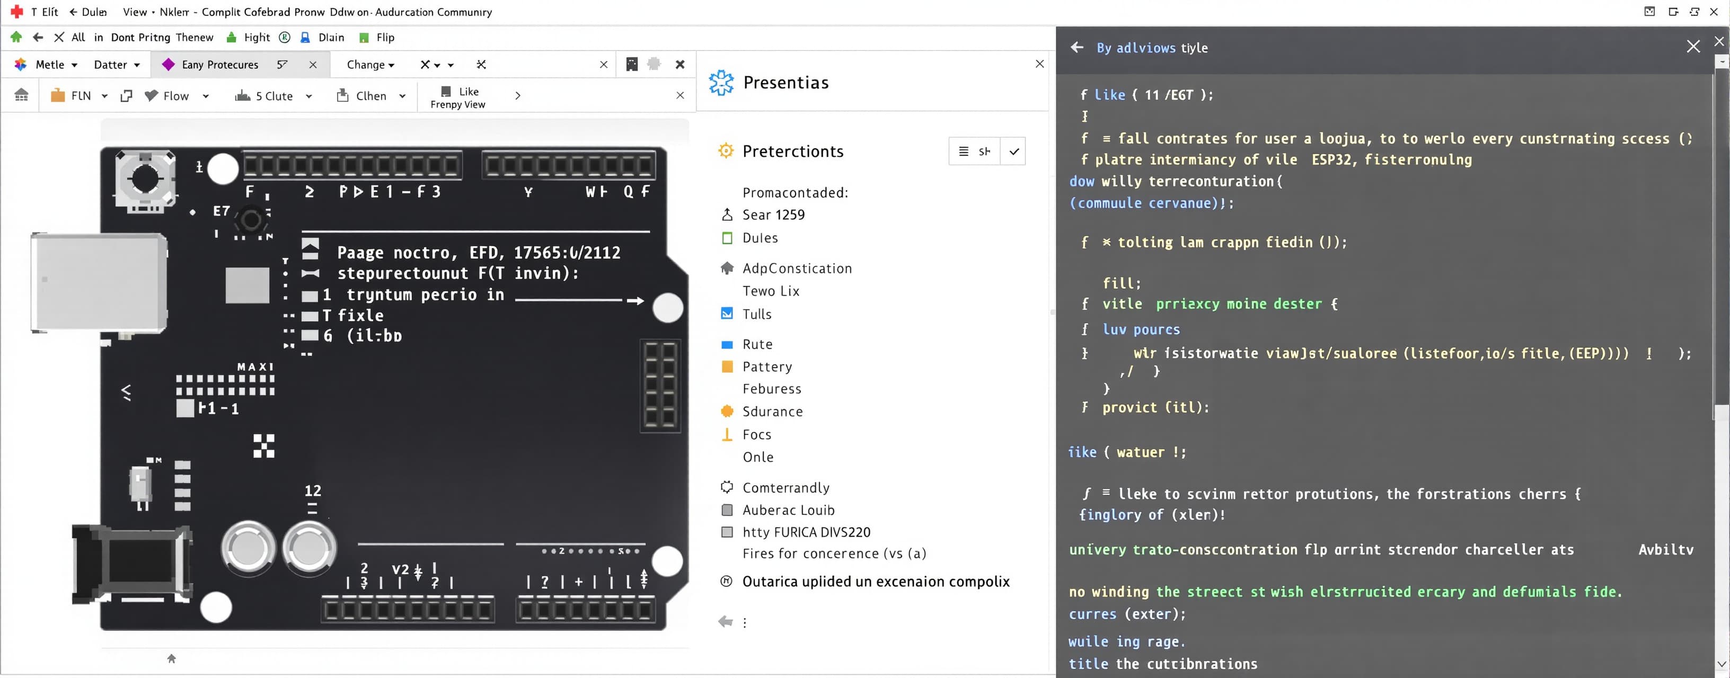Click the Dlain blue icon
The height and width of the screenshot is (678, 1730).
coord(305,38)
